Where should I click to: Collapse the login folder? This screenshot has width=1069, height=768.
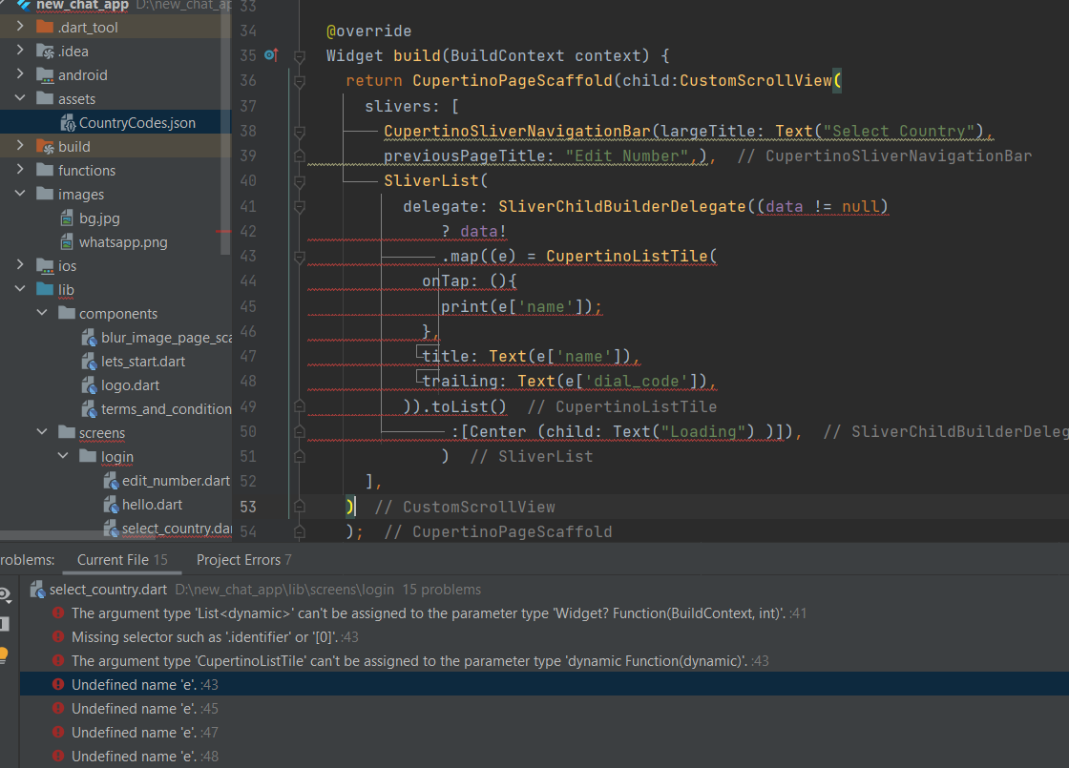click(63, 456)
